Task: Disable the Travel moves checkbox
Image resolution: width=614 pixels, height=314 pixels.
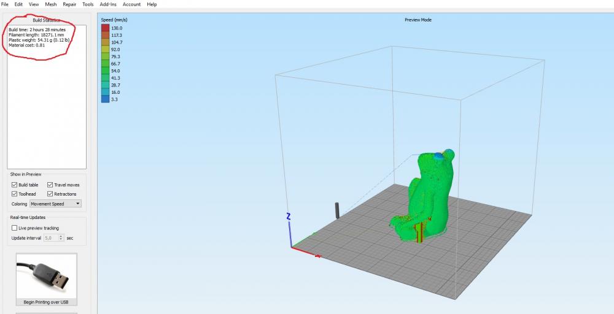Action: click(x=50, y=185)
